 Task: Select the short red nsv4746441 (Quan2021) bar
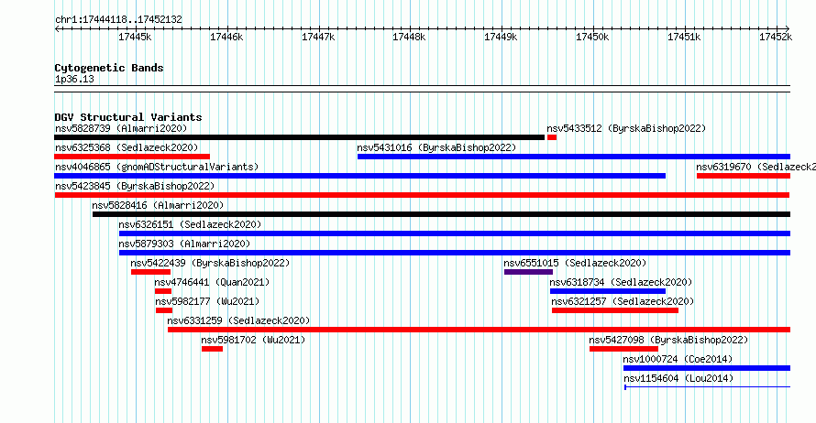pos(163,291)
